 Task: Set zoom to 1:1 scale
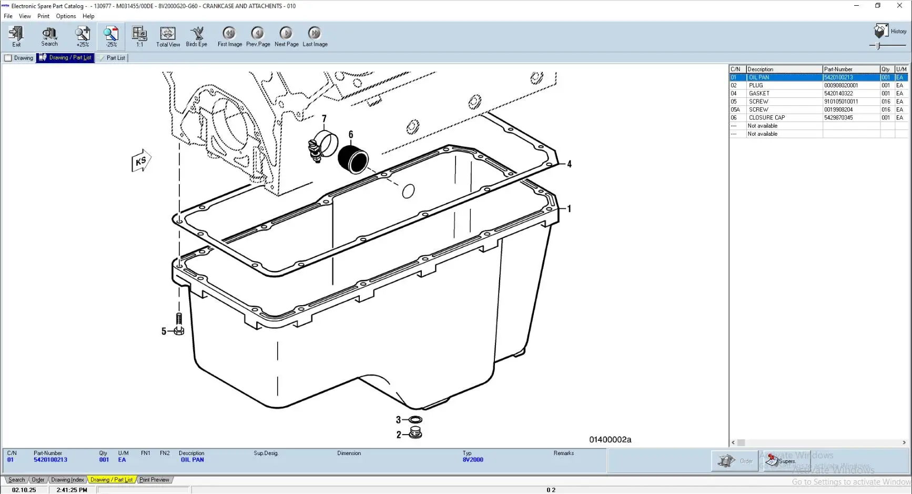click(x=139, y=36)
